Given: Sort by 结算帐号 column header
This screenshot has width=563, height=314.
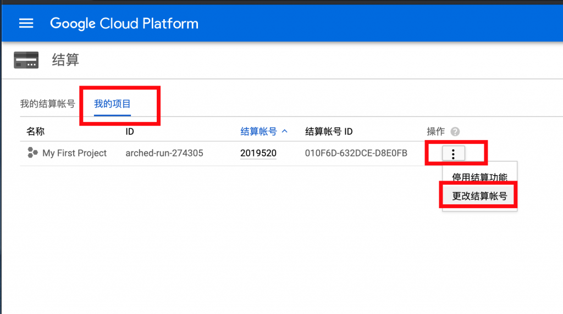Looking at the screenshot, I should click(264, 132).
